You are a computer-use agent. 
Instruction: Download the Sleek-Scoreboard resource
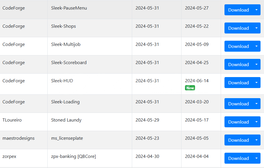coord(238,65)
